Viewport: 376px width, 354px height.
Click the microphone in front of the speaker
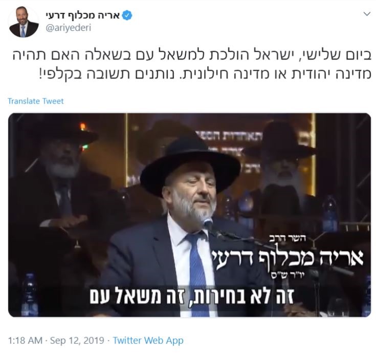click(209, 224)
